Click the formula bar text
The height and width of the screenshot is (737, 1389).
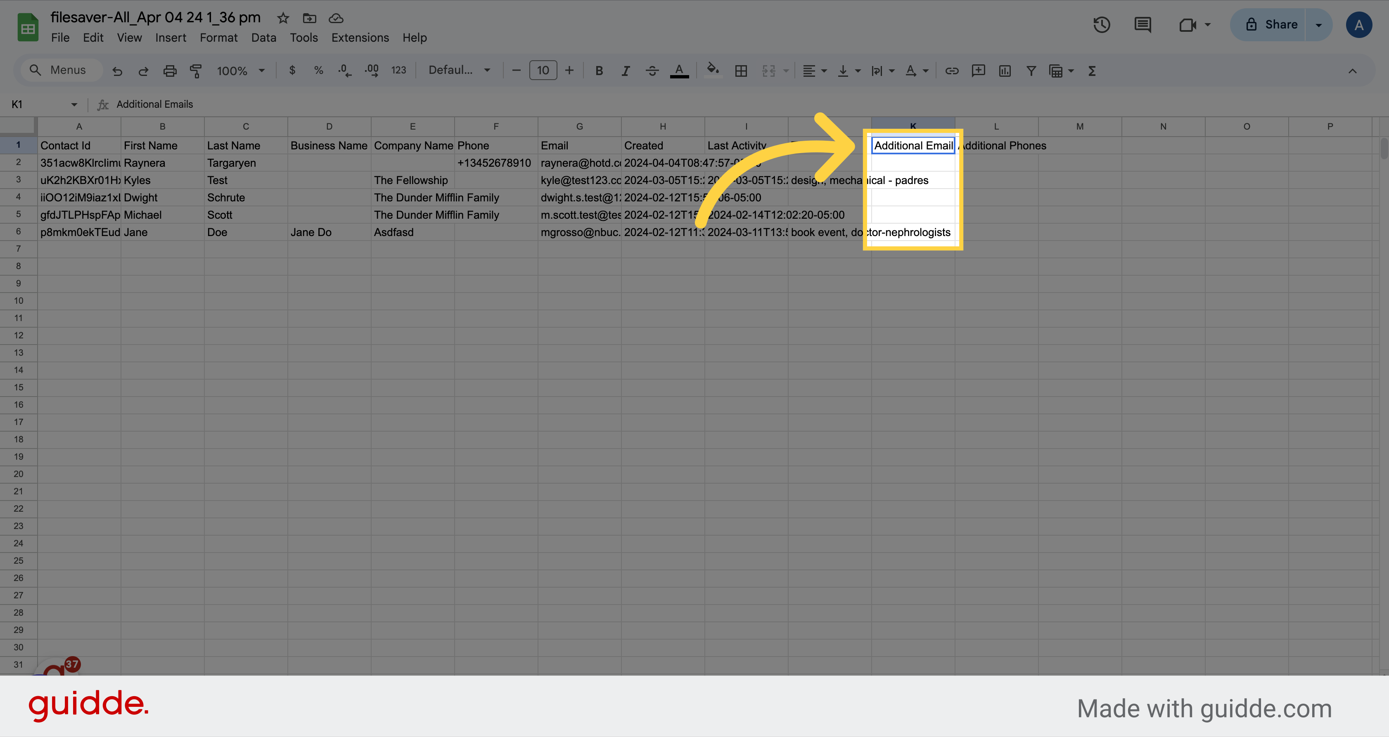[155, 104]
